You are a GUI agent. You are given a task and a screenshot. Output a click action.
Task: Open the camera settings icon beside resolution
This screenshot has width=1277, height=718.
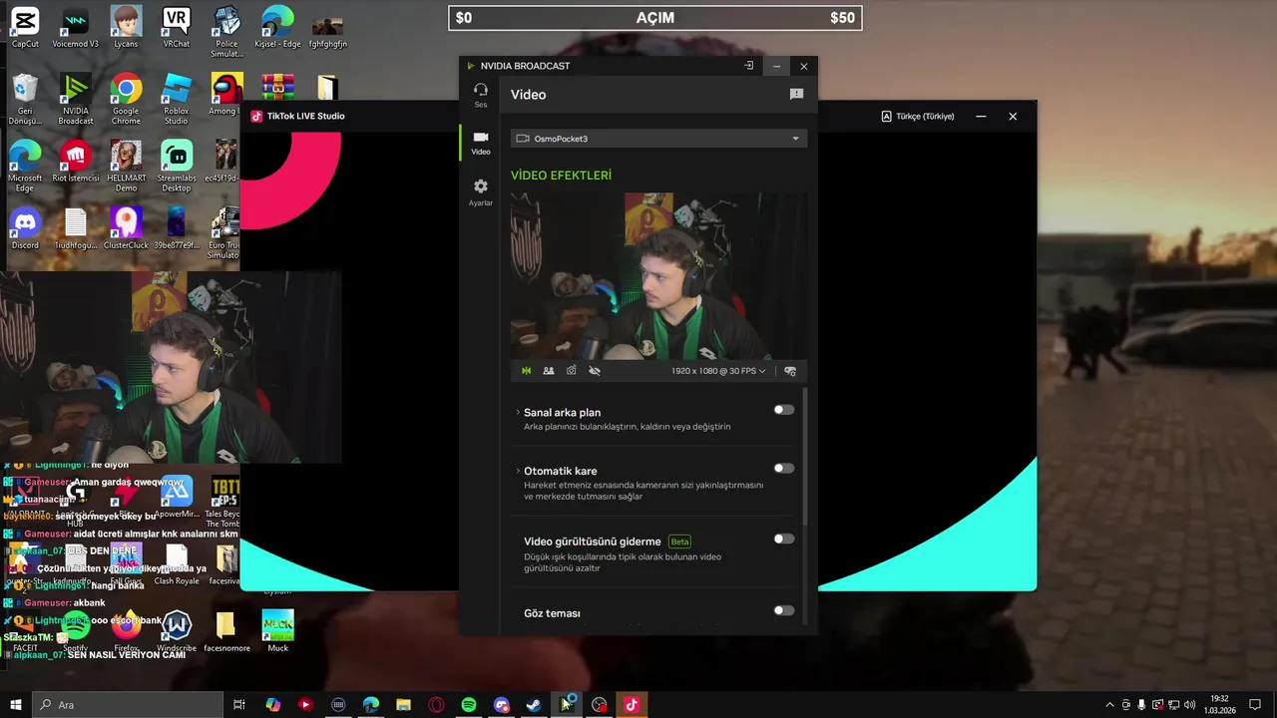[790, 371]
